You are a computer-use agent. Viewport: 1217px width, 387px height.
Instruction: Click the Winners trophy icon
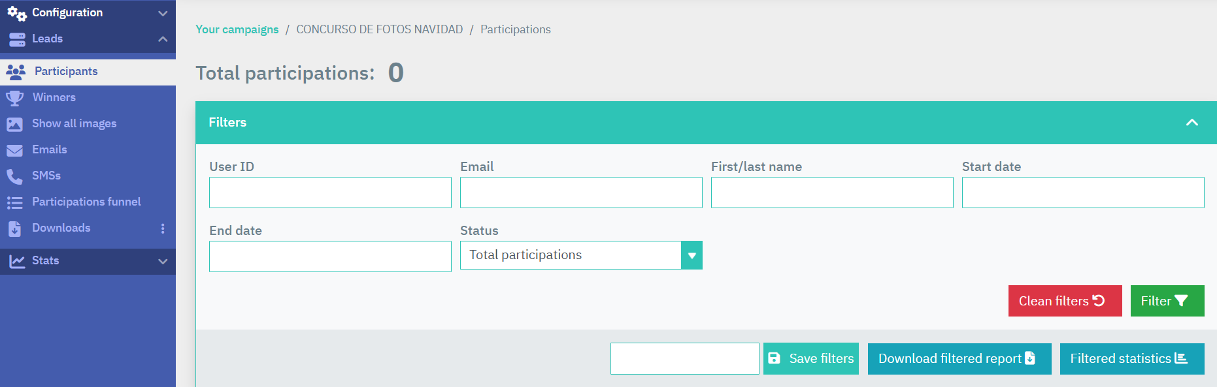pyautogui.click(x=14, y=98)
